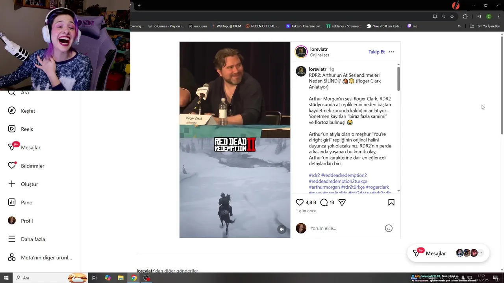The height and width of the screenshot is (283, 504).
Task: Open io Games bookmark
Action: 166,26
